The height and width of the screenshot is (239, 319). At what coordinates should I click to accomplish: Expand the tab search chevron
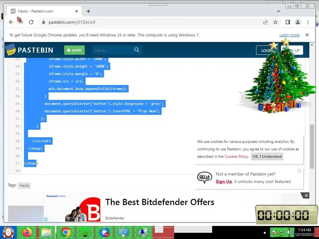(278, 11)
